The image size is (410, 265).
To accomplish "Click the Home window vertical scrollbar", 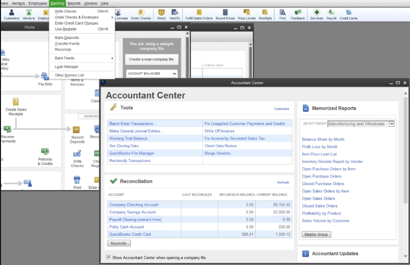I will point(187,55).
